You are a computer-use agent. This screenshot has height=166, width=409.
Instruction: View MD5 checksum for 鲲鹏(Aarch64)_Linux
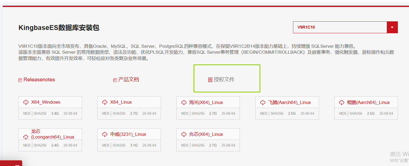click(x=343, y=113)
